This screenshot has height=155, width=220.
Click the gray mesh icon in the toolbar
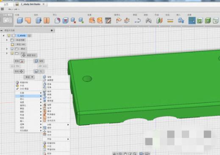[148, 21]
